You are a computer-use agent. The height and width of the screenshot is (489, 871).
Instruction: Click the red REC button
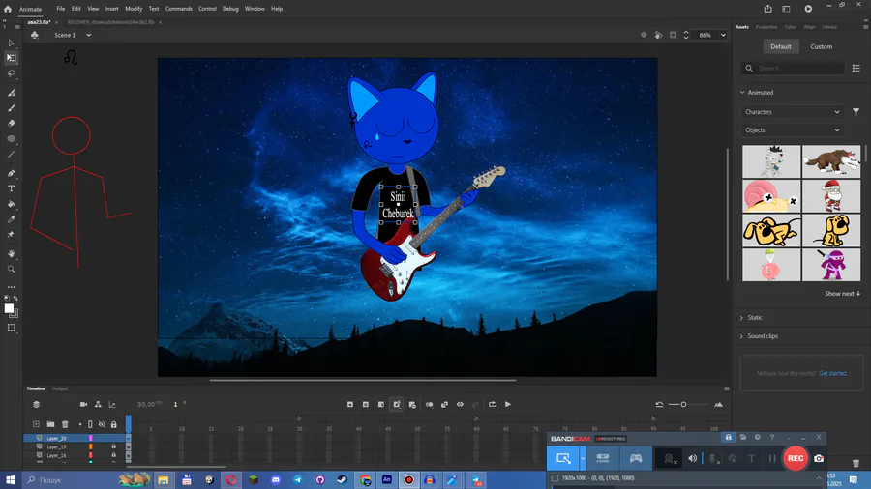click(795, 458)
